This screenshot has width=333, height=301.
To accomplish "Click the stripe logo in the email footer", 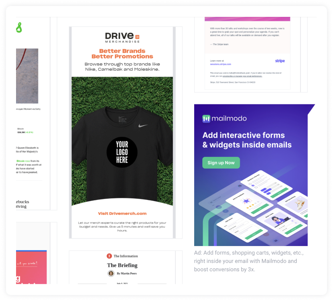I will [280, 61].
